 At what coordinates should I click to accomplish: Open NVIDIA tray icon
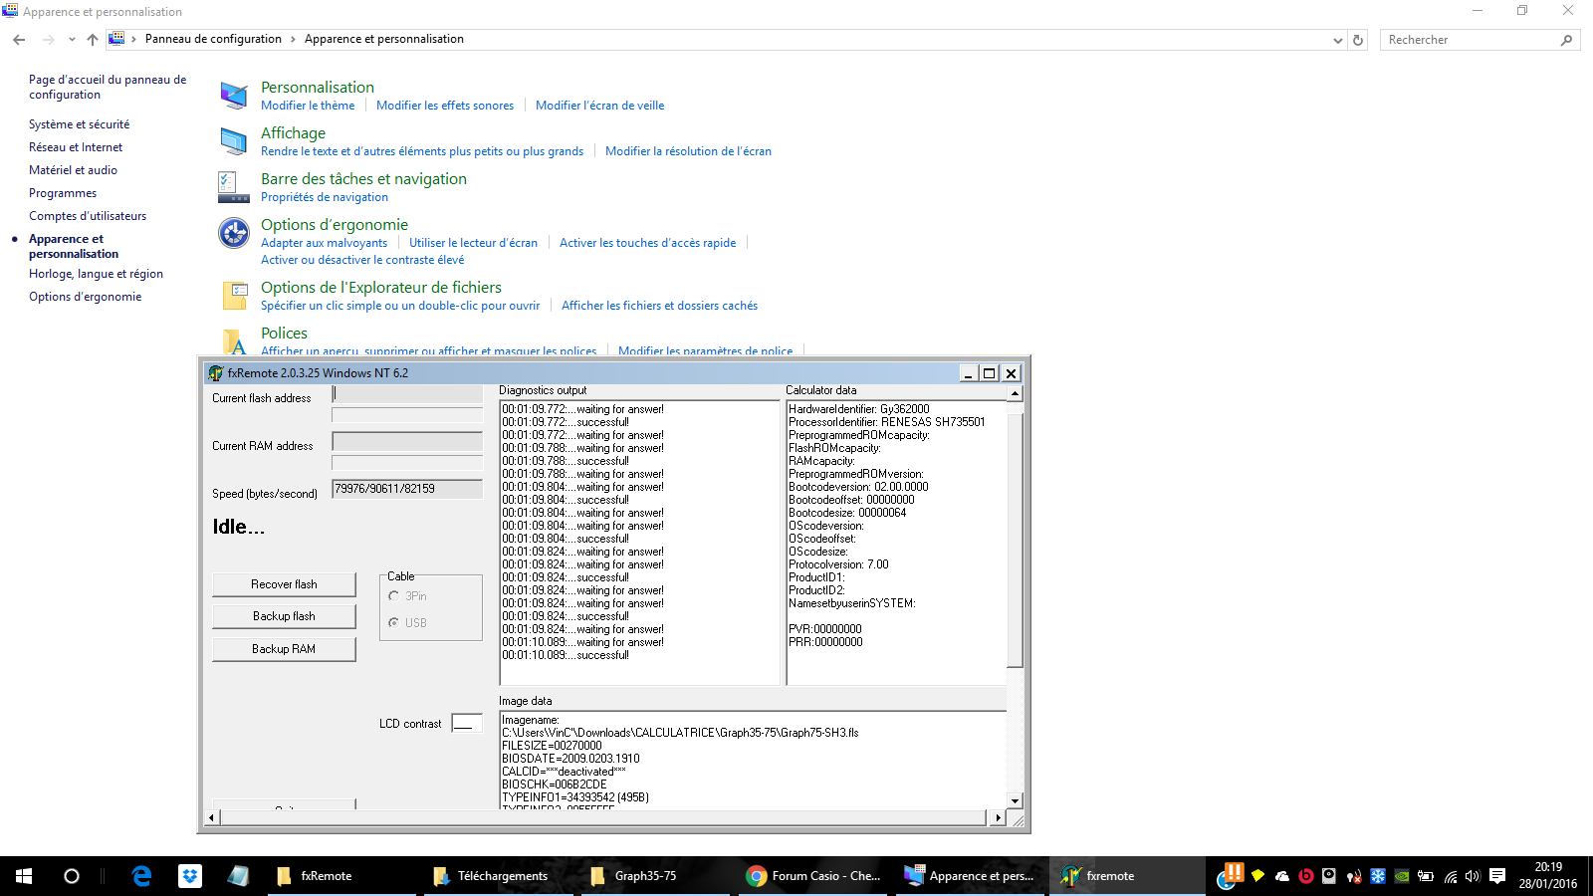[x=1402, y=876]
